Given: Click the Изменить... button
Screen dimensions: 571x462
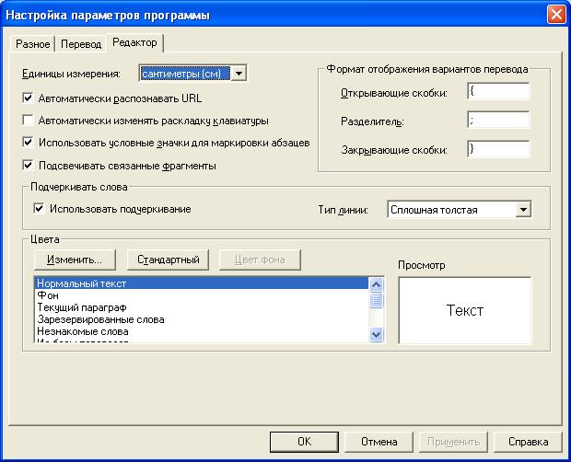Looking at the screenshot, I should pyautogui.click(x=75, y=260).
